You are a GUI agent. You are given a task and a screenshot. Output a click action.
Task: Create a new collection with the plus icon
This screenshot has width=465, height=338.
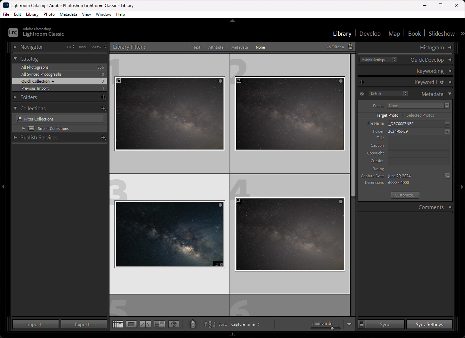coord(104,109)
